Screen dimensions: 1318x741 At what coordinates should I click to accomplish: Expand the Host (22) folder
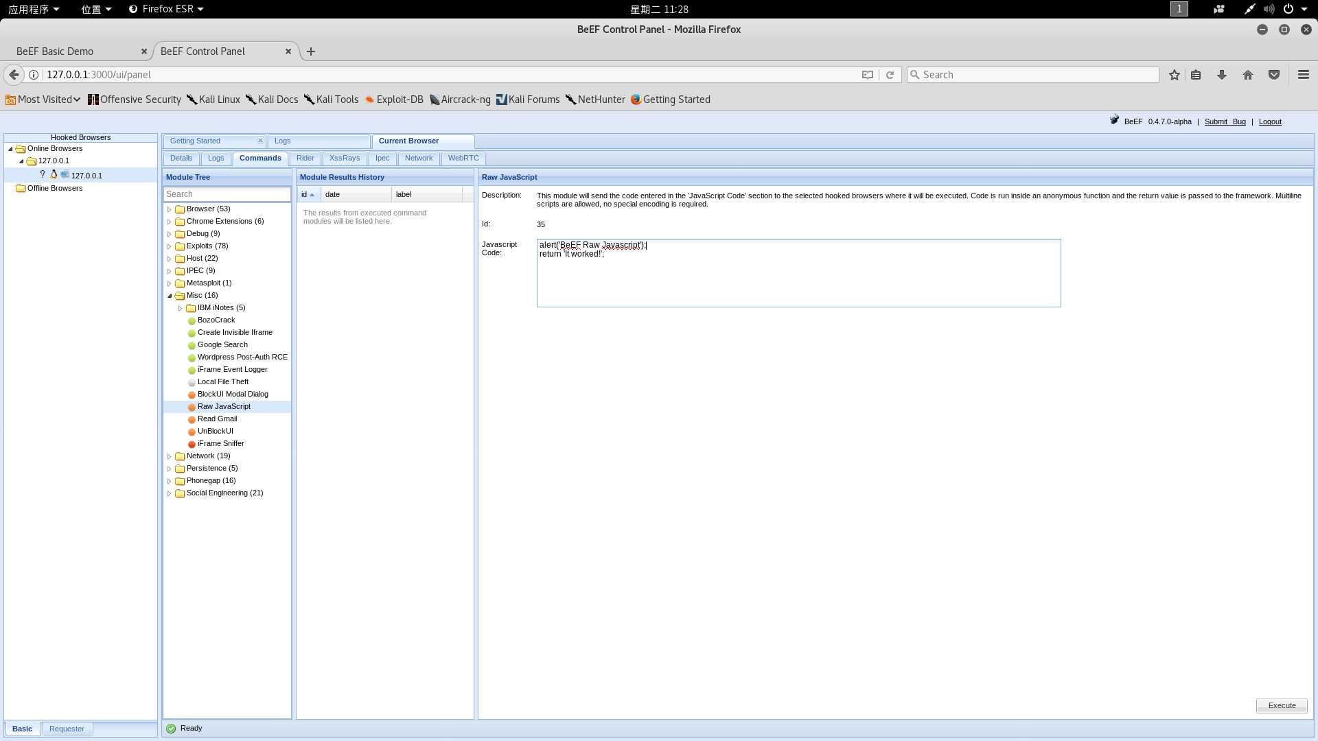click(x=170, y=259)
